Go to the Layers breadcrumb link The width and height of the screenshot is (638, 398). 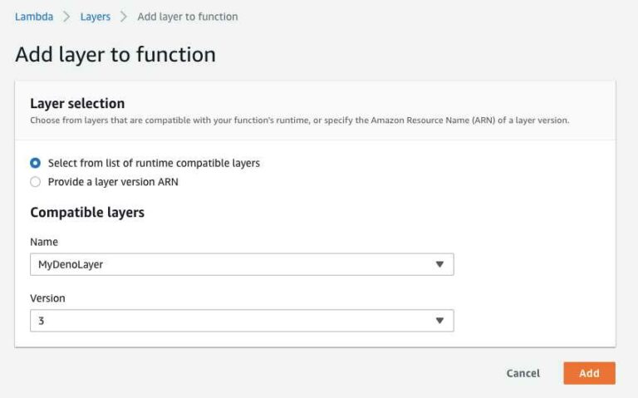coord(96,17)
